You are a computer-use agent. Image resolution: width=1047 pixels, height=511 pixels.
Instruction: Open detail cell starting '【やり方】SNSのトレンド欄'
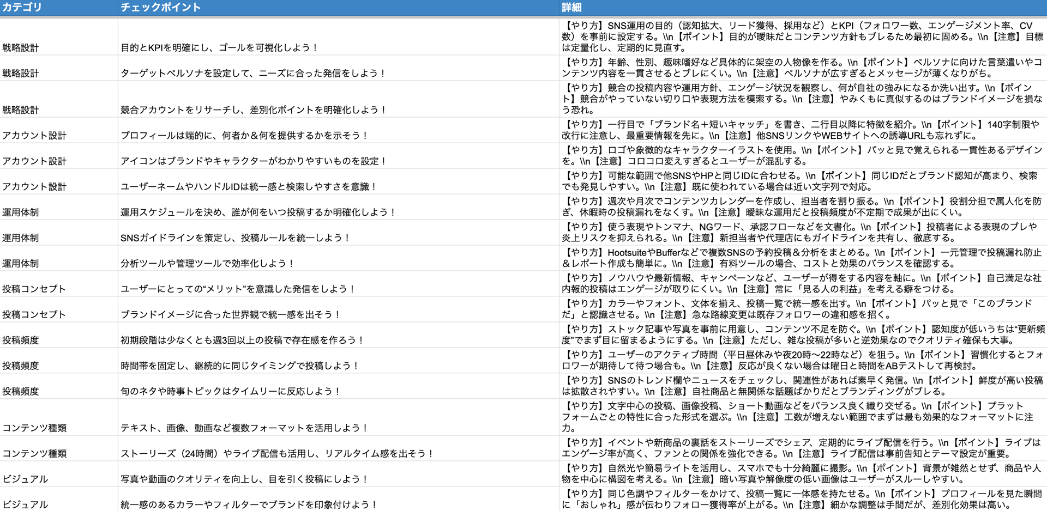click(x=803, y=386)
